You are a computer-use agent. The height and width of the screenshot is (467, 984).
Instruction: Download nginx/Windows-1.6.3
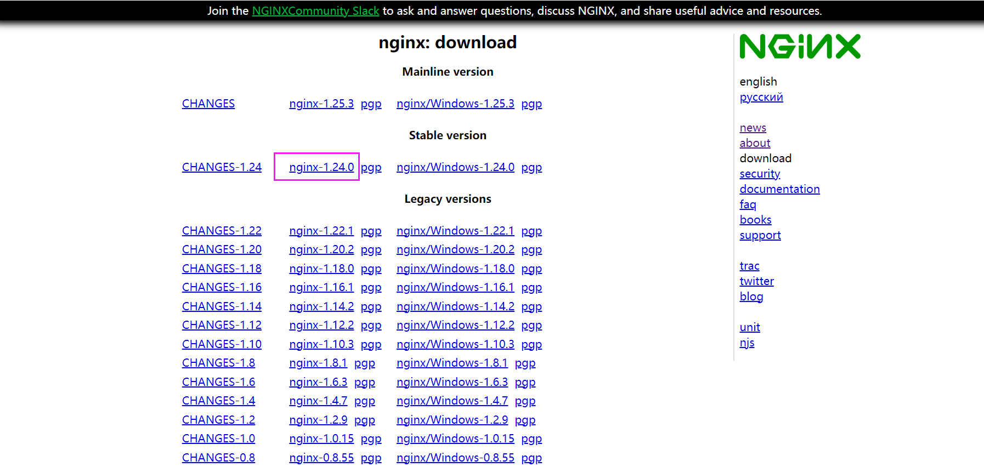452,382
